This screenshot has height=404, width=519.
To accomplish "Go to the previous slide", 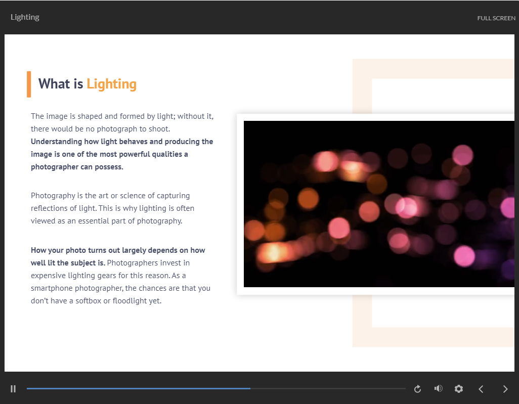I will pyautogui.click(x=481, y=389).
